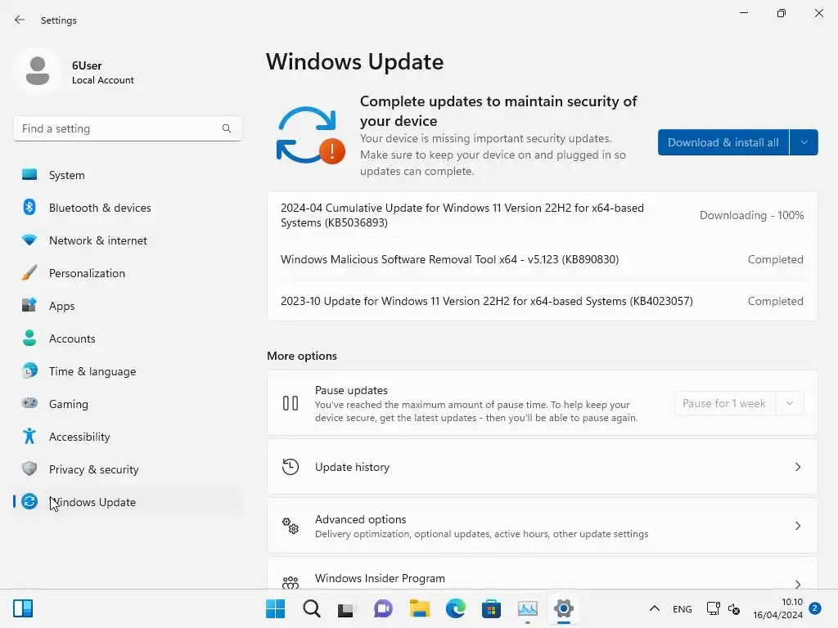The image size is (838, 628).
Task: Open Bluetooth & devices settings
Action: pyautogui.click(x=127, y=208)
